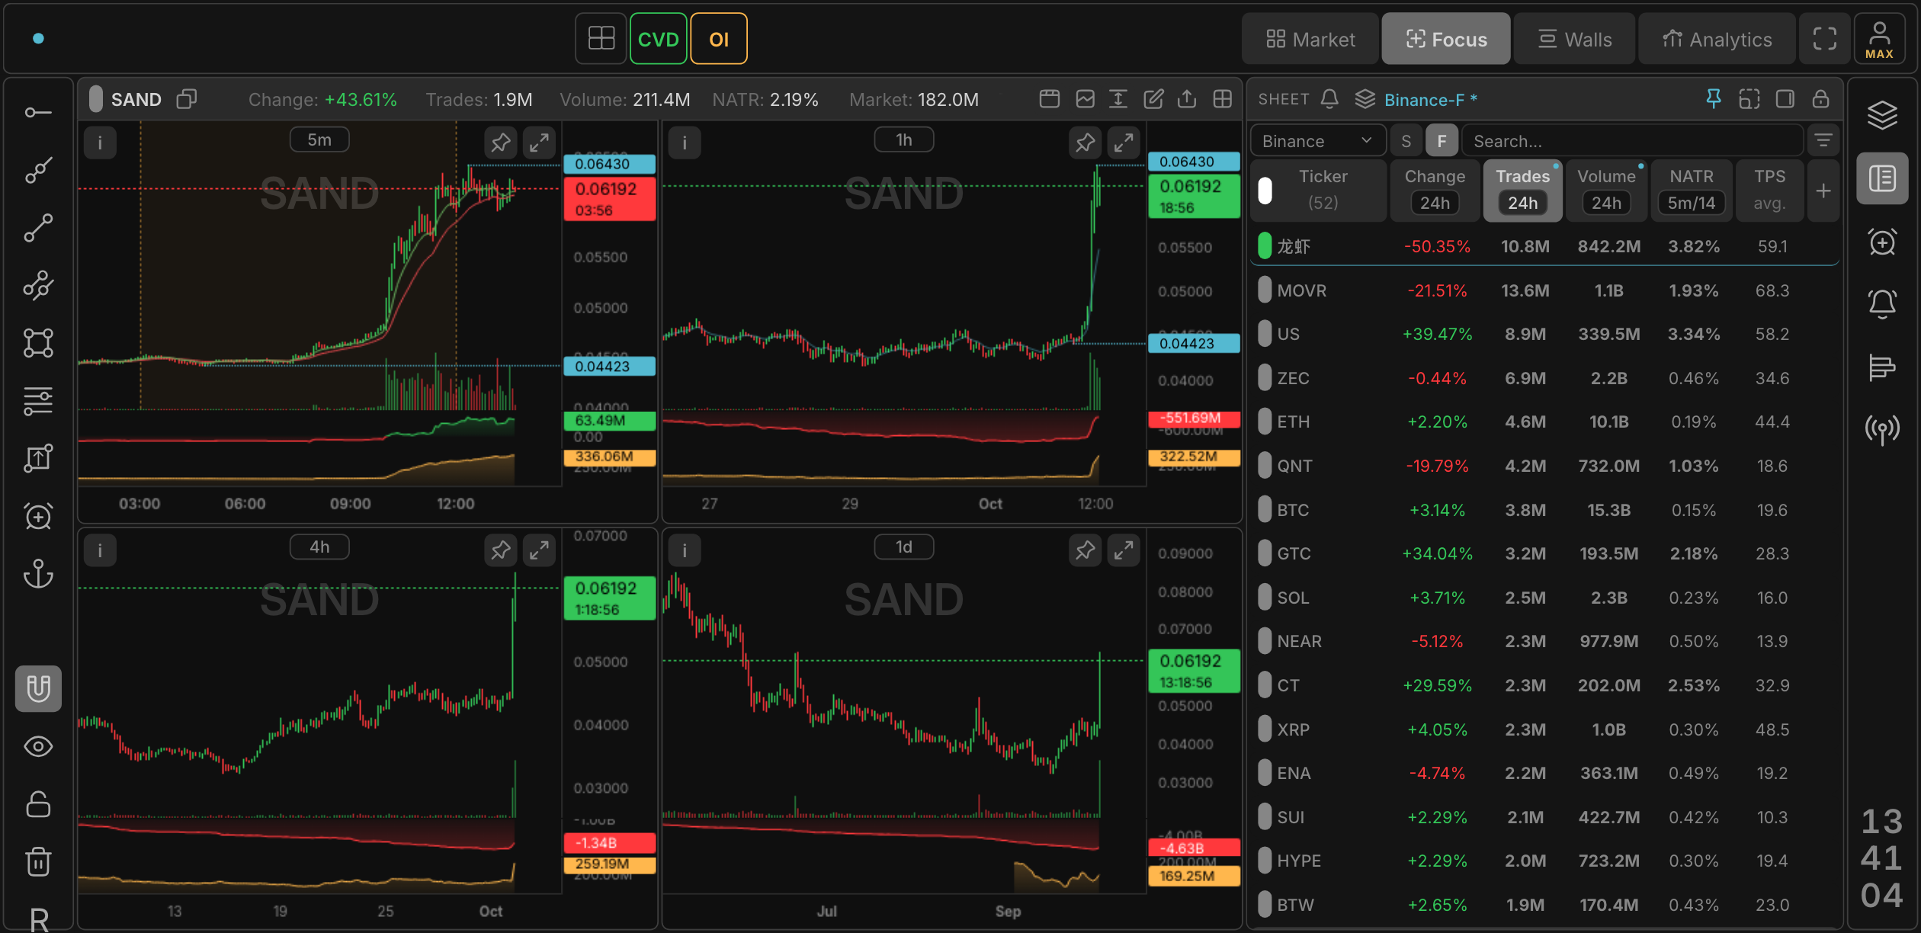Open the anchor tool in left sidebar
The width and height of the screenshot is (1921, 933).
38,574
